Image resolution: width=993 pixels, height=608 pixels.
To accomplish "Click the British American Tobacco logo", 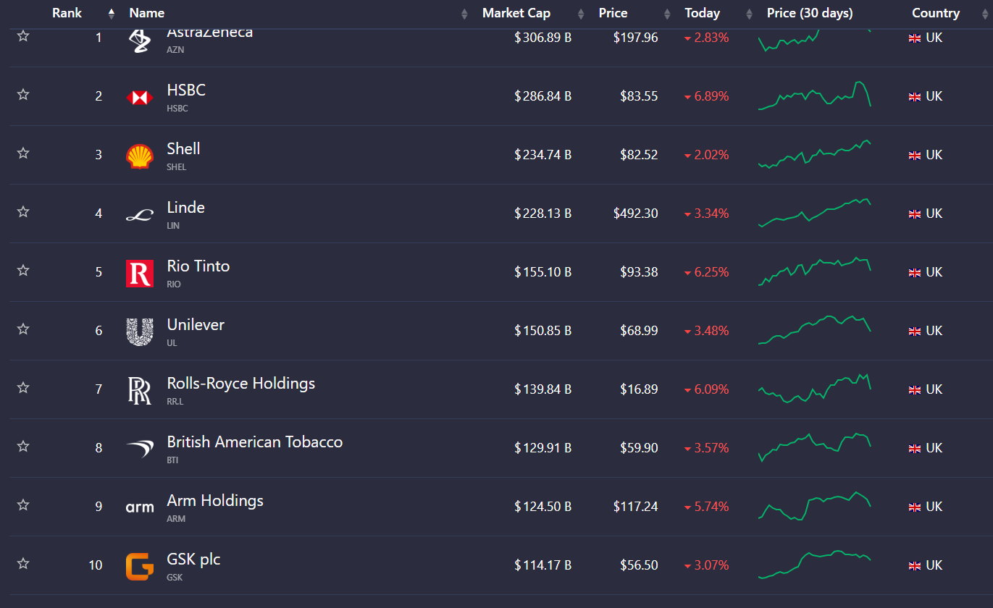I will 139,449.
